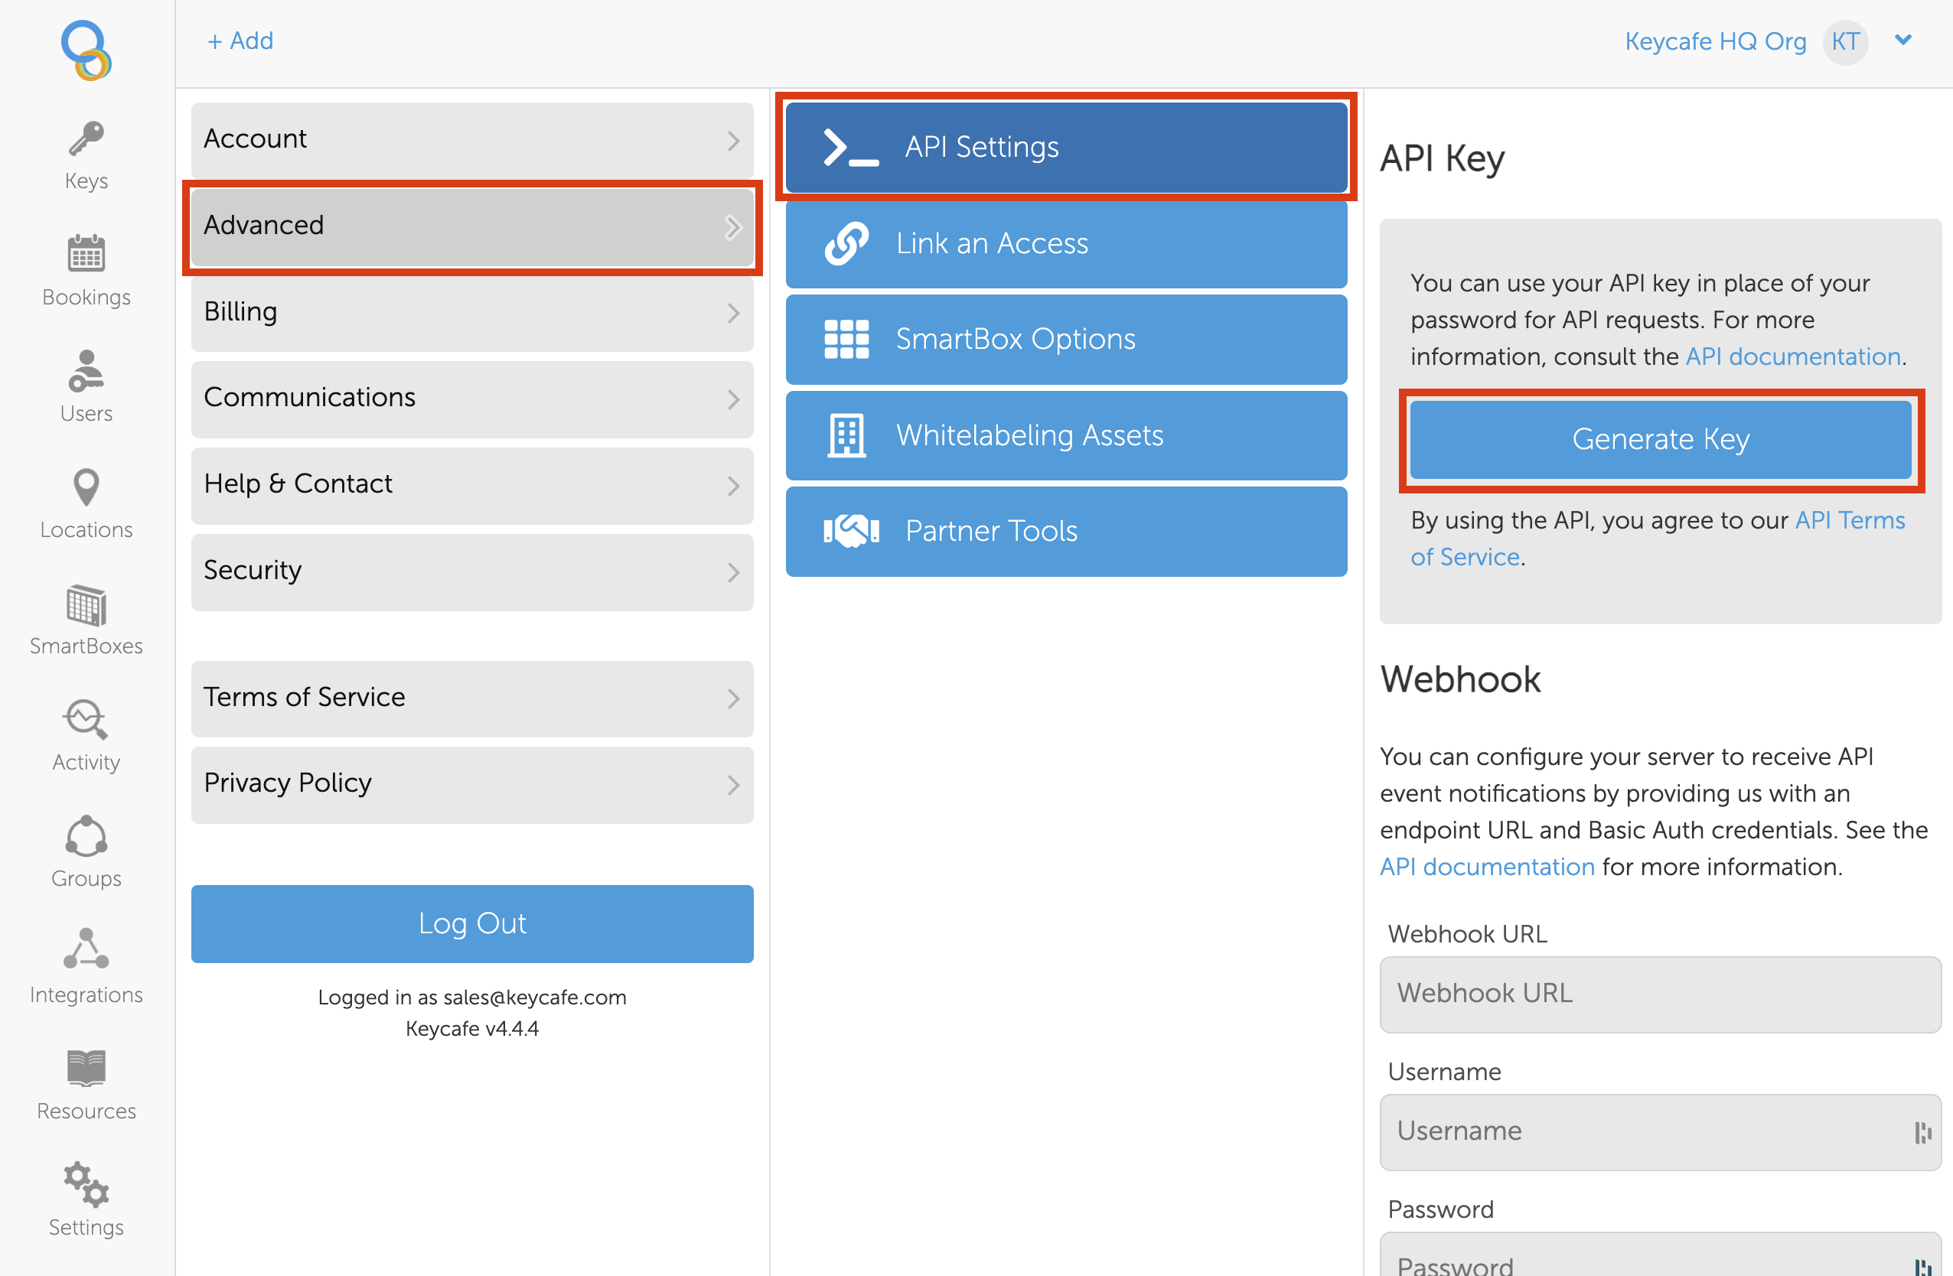
Task: Open API documentation link in Webhook section
Action: click(1487, 867)
